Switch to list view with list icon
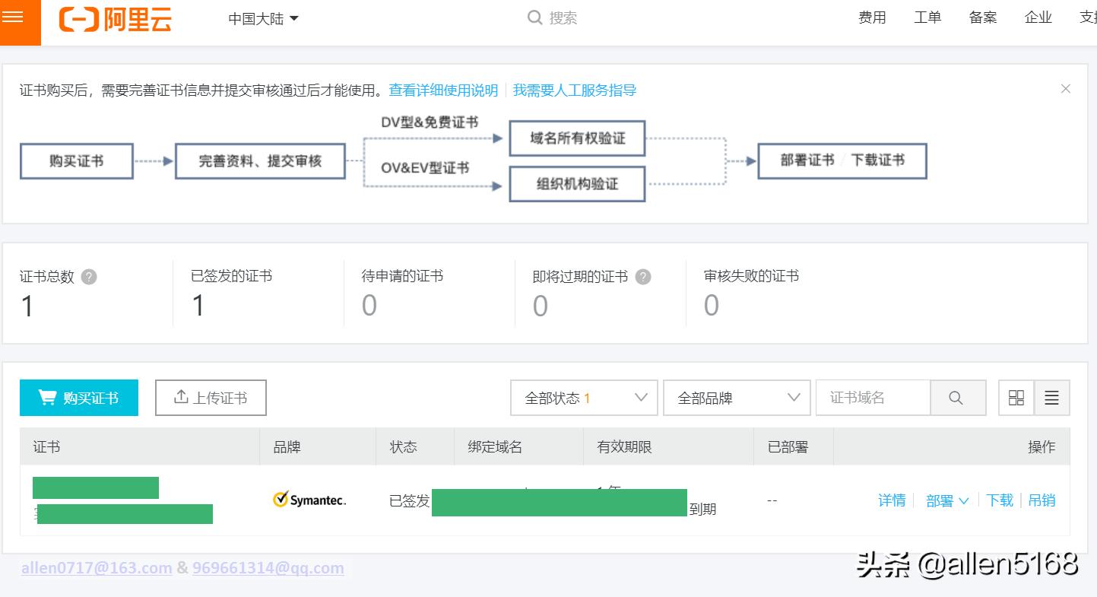This screenshot has height=597, width=1097. 1051,397
